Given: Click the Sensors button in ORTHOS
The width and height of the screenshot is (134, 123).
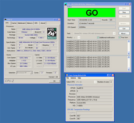Looking at the screenshot, I should [x=124, y=23].
